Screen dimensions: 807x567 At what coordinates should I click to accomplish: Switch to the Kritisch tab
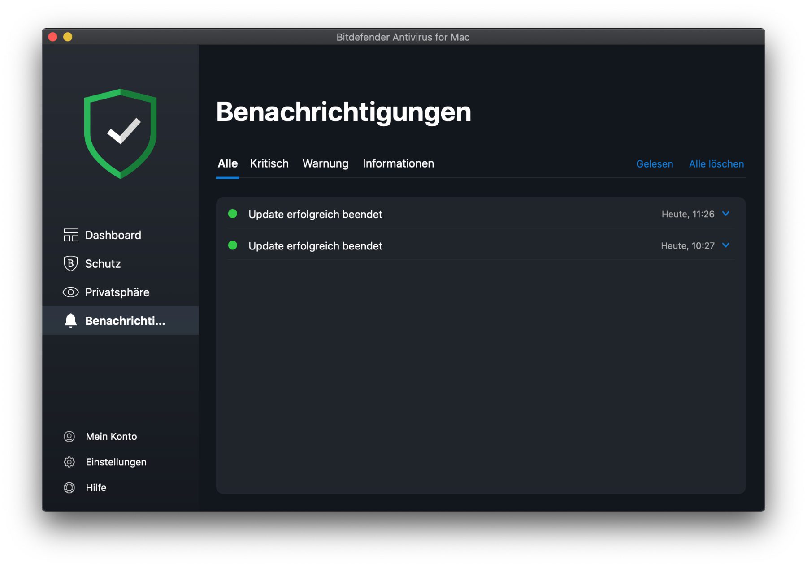269,164
